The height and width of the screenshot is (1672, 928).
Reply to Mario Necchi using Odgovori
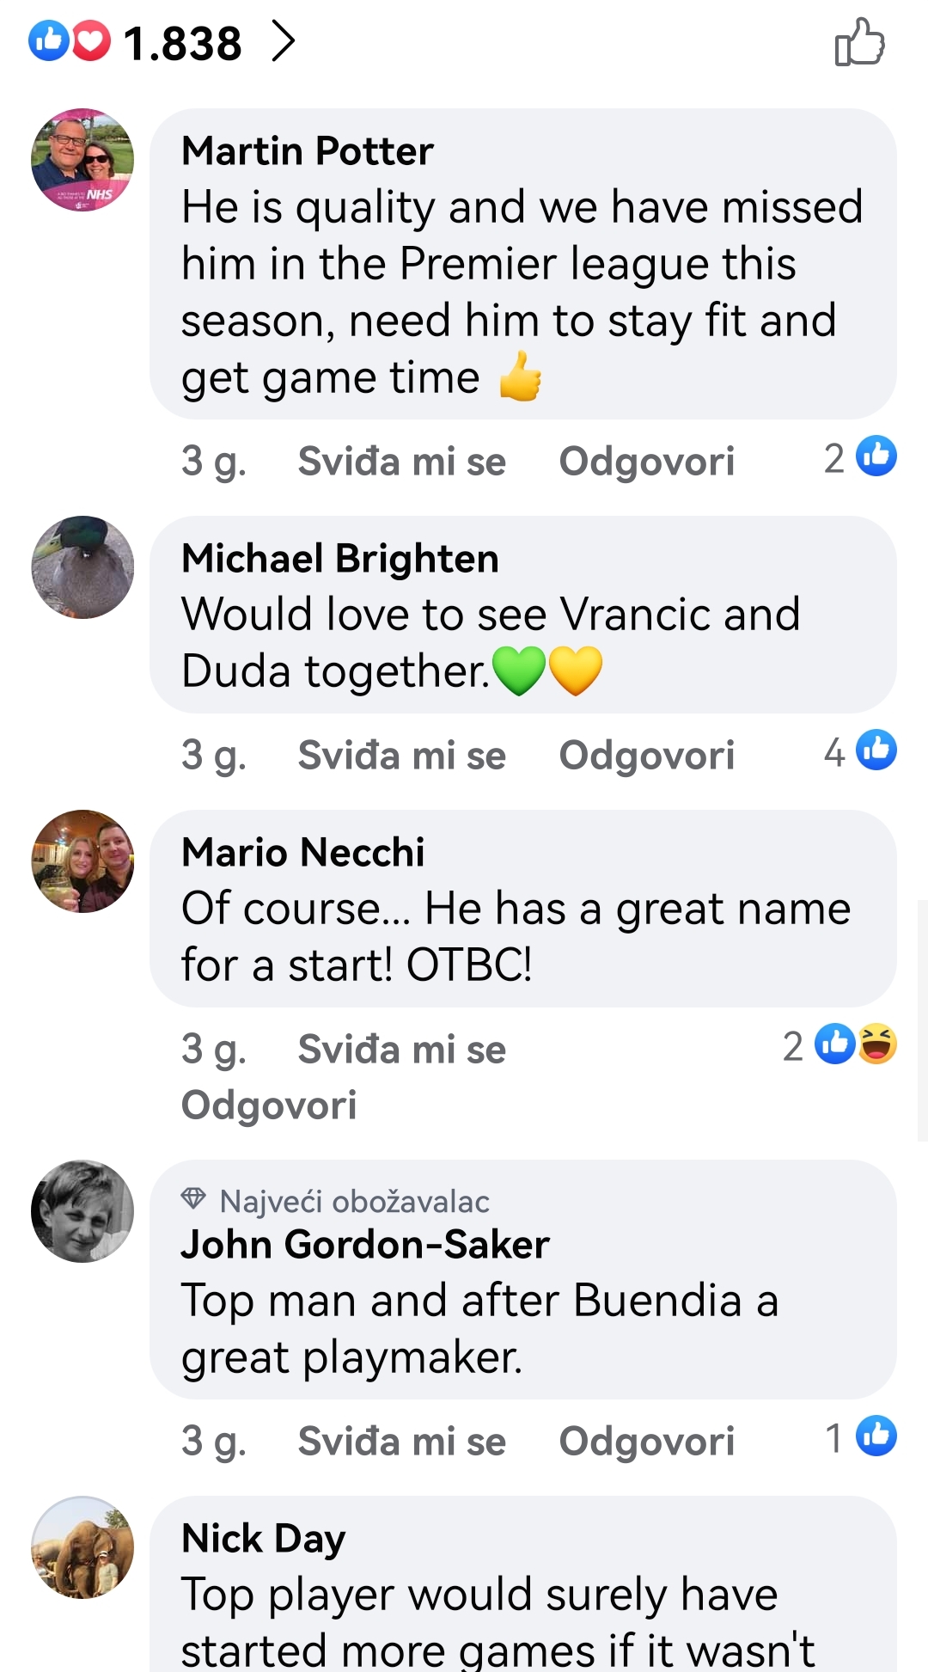point(269,1105)
